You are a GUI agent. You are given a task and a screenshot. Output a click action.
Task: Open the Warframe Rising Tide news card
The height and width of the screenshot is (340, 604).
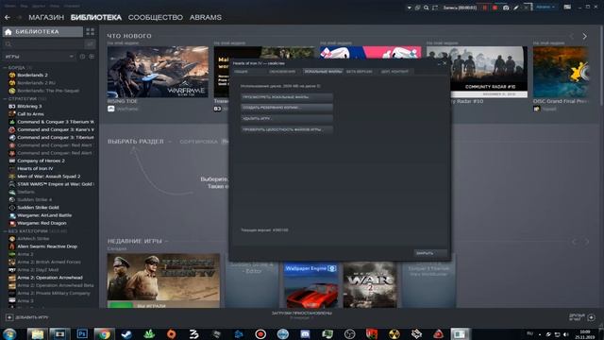(158, 72)
